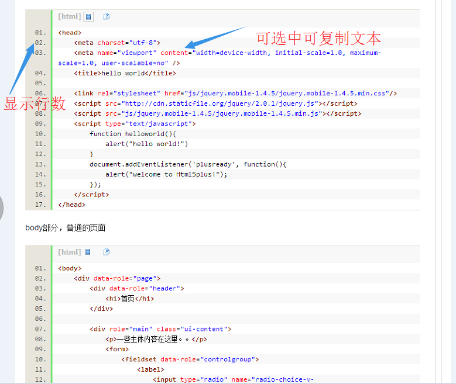Viewport: 456px width, 384px height.
Task: Click the script type="text/javascript" line
Action: point(135,124)
